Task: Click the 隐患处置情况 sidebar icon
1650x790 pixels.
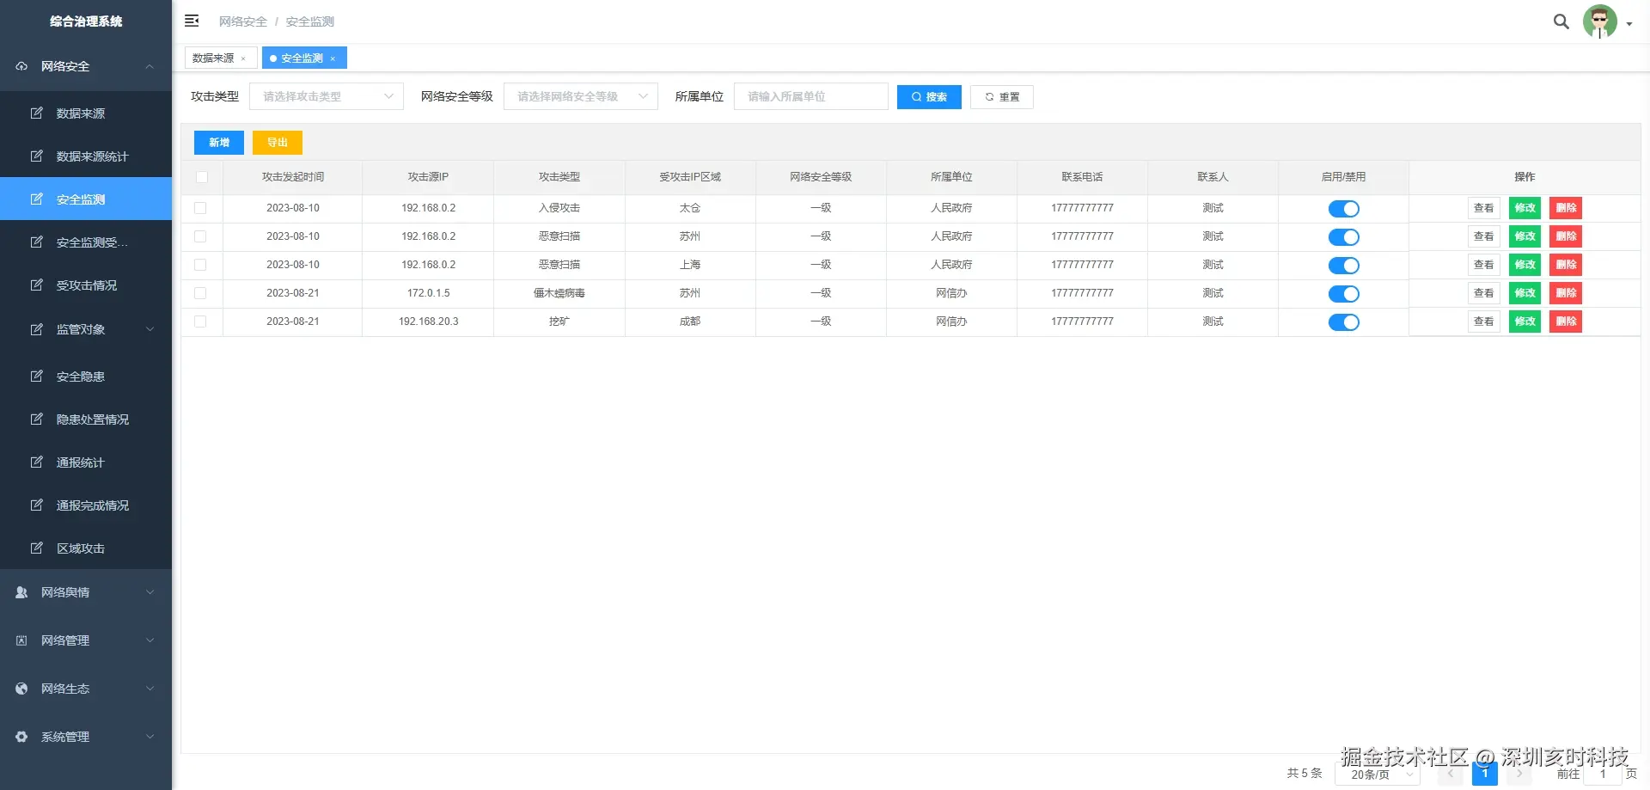Action: pos(37,419)
